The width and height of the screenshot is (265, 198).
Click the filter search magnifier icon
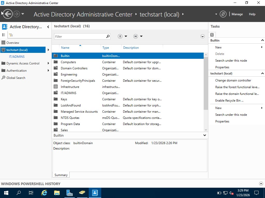(x=108, y=36)
